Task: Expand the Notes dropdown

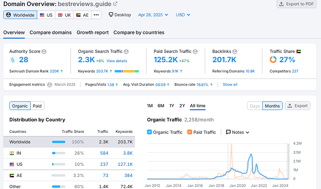Action: [237, 132]
